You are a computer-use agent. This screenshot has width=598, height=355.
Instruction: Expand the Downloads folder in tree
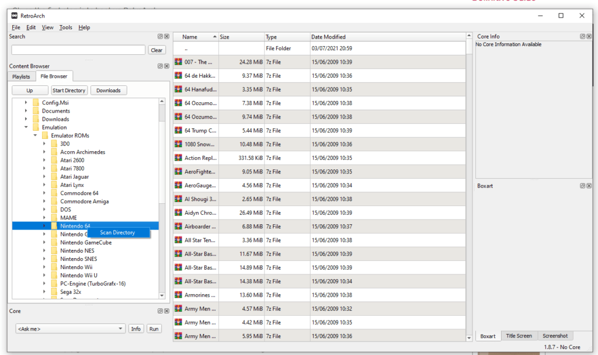click(26, 119)
